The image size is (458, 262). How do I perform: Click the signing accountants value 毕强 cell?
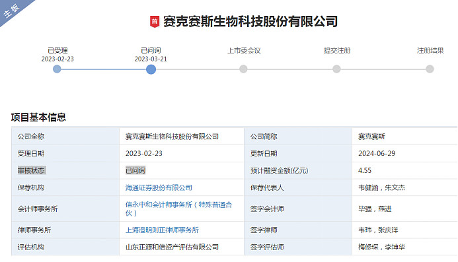[405, 209]
